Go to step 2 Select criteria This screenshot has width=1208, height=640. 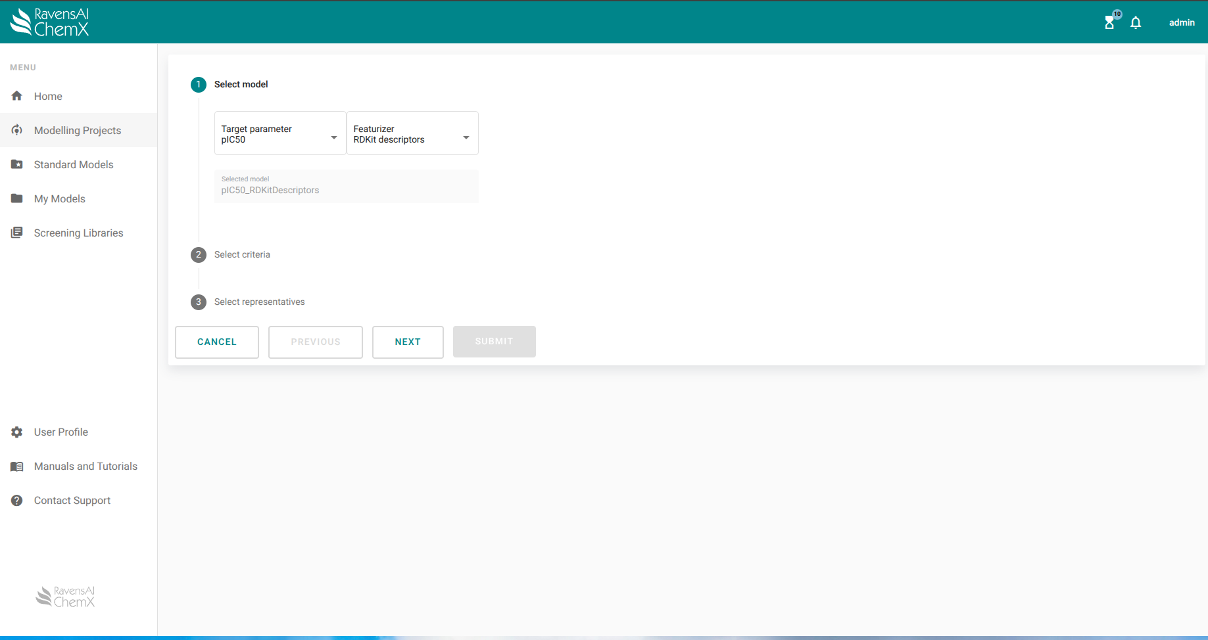tap(241, 254)
